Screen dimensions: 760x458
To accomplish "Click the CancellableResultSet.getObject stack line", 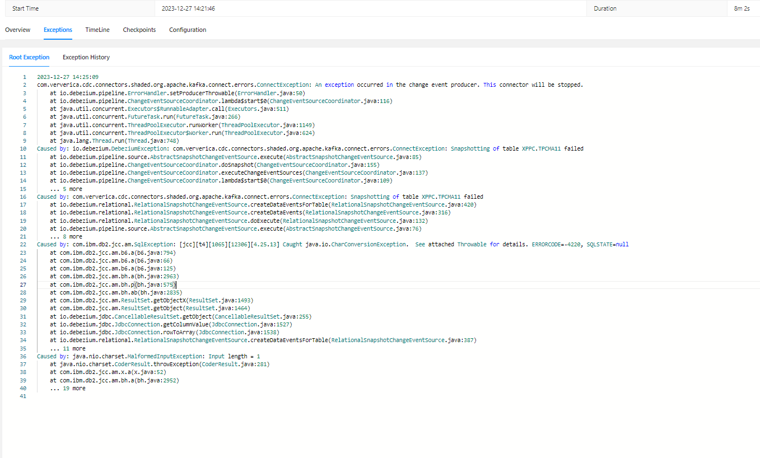I will point(181,316).
